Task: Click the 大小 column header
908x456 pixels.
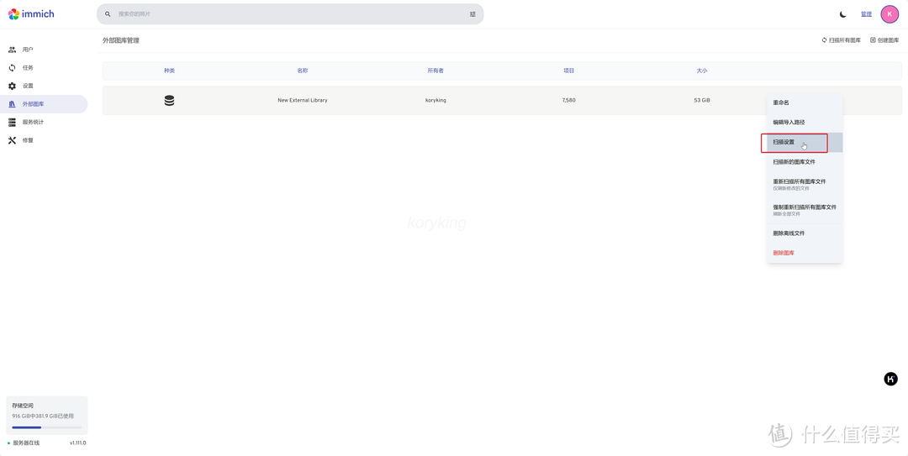Action: tap(702, 71)
